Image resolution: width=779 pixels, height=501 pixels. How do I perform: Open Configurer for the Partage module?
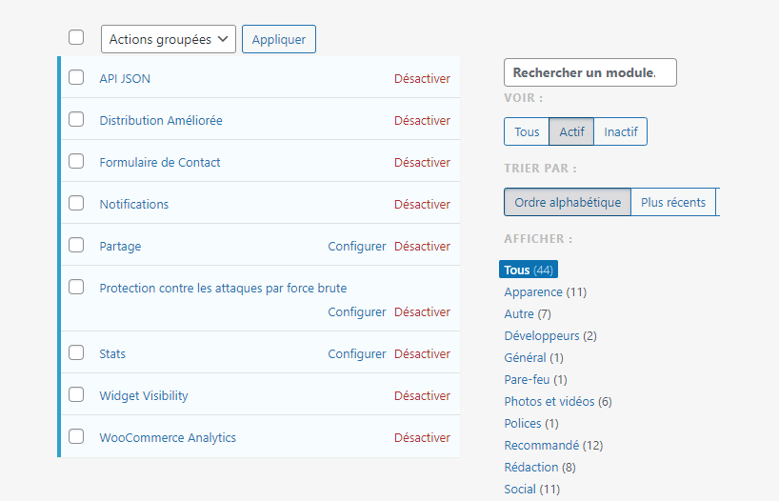tap(357, 246)
